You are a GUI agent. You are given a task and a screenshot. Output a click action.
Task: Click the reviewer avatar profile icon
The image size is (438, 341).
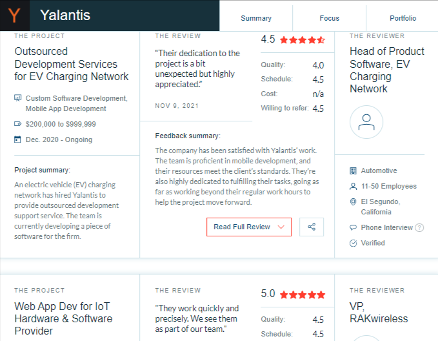coord(366,123)
